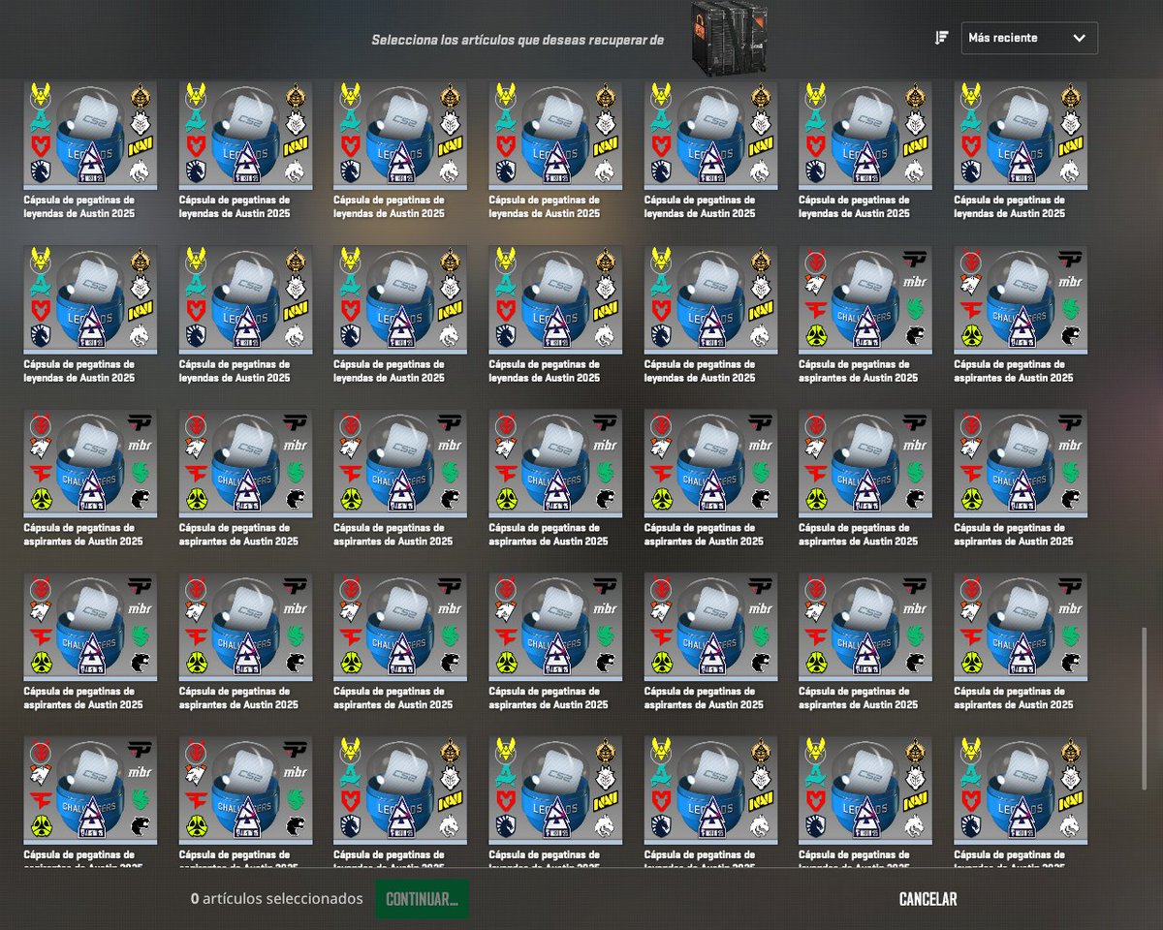1163x930 pixels.
Task: Select second Legends capsule in top row
Action: (x=245, y=136)
